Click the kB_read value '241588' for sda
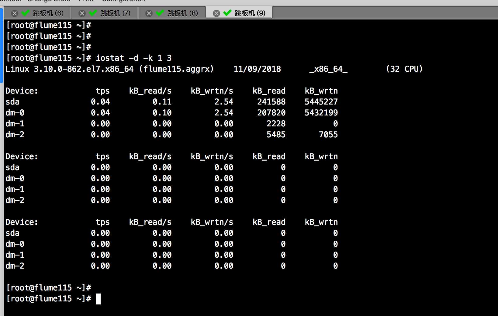Screen dimensions: 498x316 pyautogui.click(x=271, y=102)
